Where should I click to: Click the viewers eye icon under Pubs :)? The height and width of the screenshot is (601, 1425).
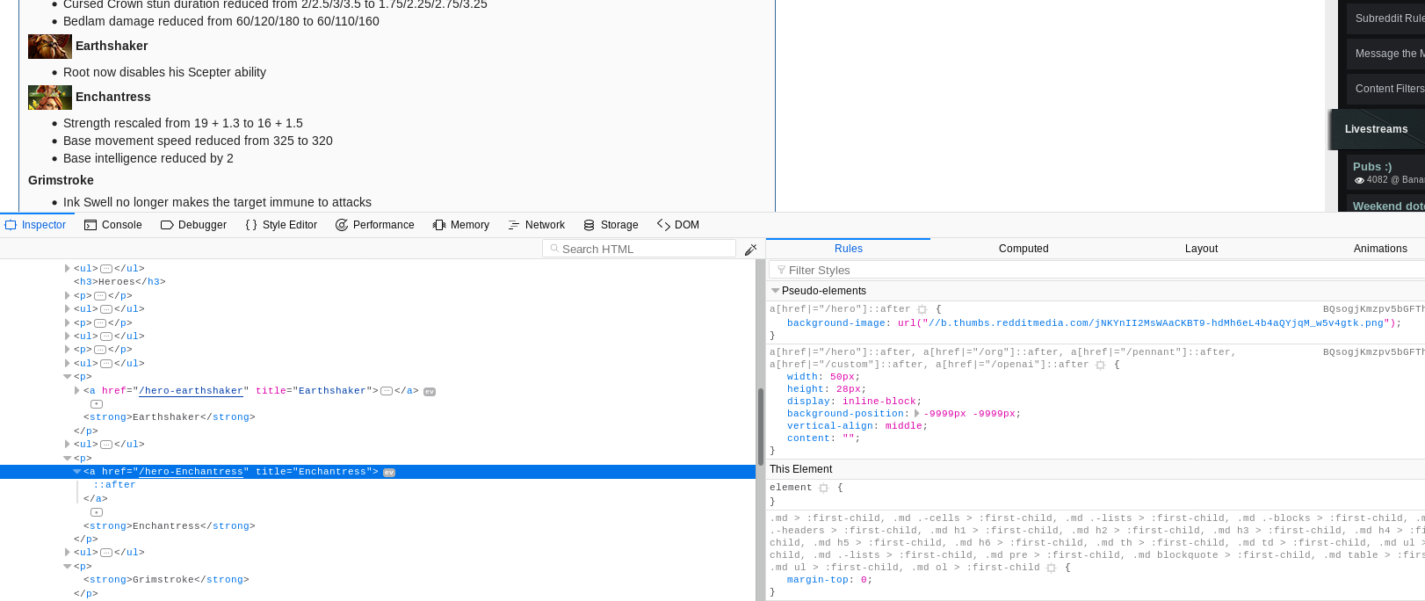pos(1359,180)
